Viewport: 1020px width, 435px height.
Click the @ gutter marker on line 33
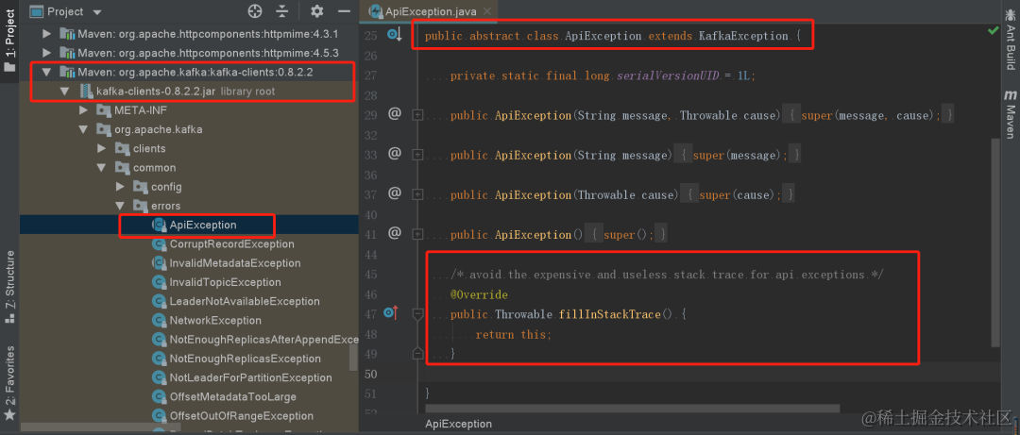[x=394, y=154]
